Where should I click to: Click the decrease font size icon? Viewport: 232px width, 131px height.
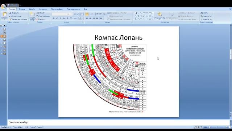[78, 14]
